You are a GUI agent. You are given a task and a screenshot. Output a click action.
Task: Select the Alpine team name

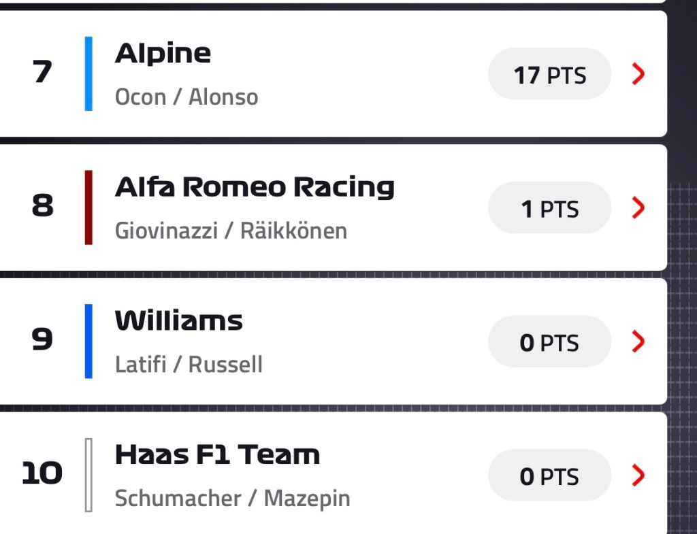163,53
